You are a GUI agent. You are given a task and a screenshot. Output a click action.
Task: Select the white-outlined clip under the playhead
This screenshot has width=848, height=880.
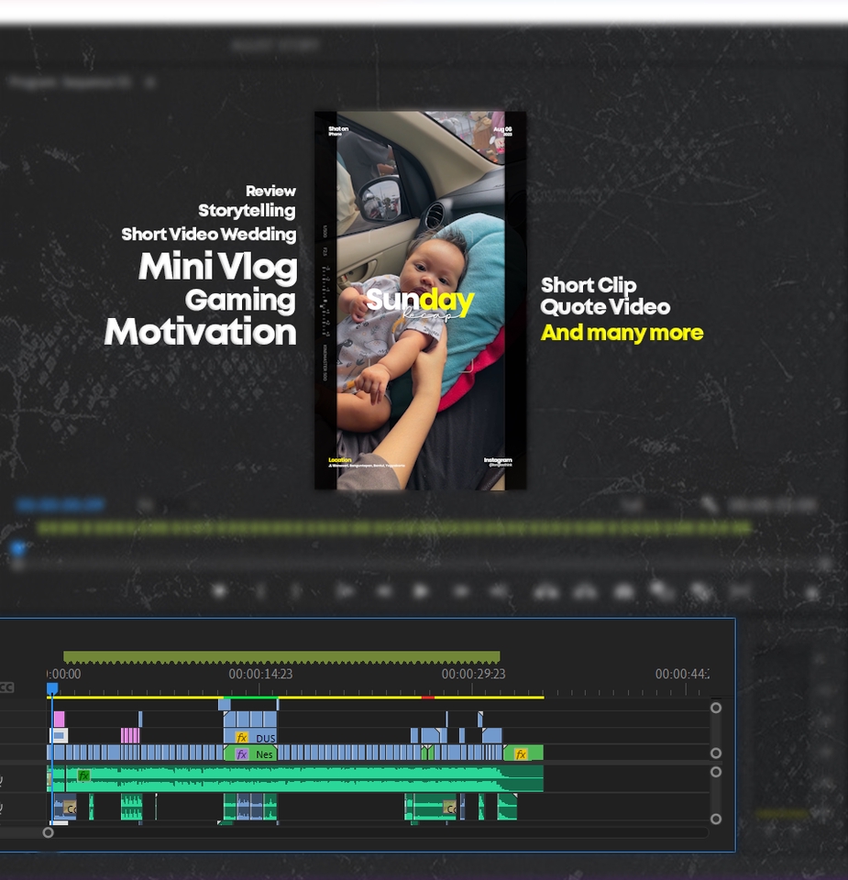pyautogui.click(x=59, y=735)
